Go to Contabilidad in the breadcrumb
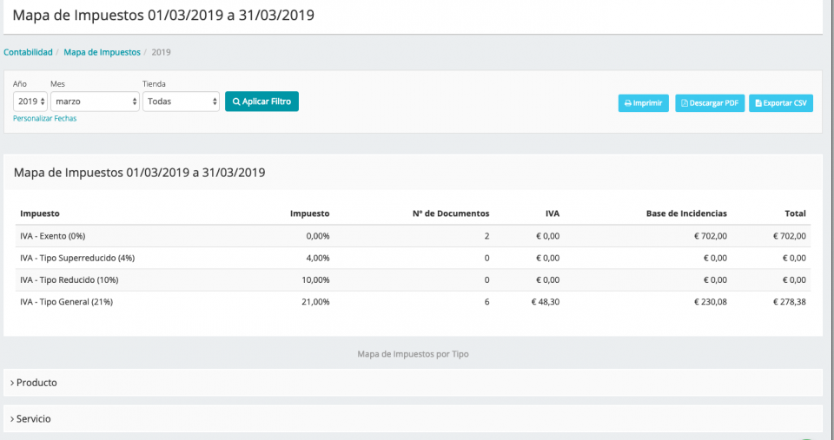The height and width of the screenshot is (440, 834). pyautogui.click(x=28, y=52)
